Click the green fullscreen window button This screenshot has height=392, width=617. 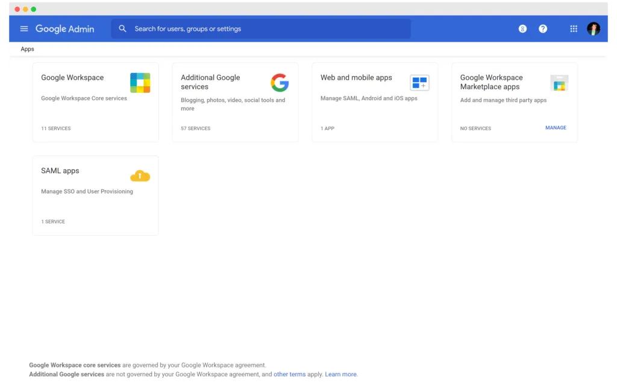click(34, 9)
